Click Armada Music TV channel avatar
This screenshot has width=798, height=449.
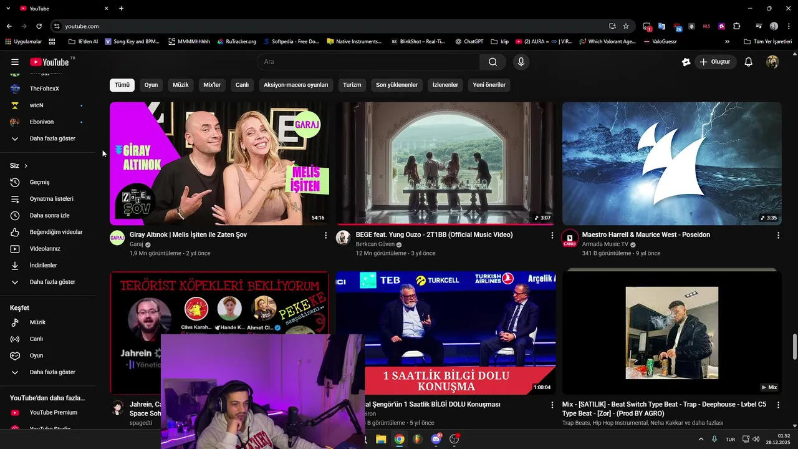(x=570, y=238)
